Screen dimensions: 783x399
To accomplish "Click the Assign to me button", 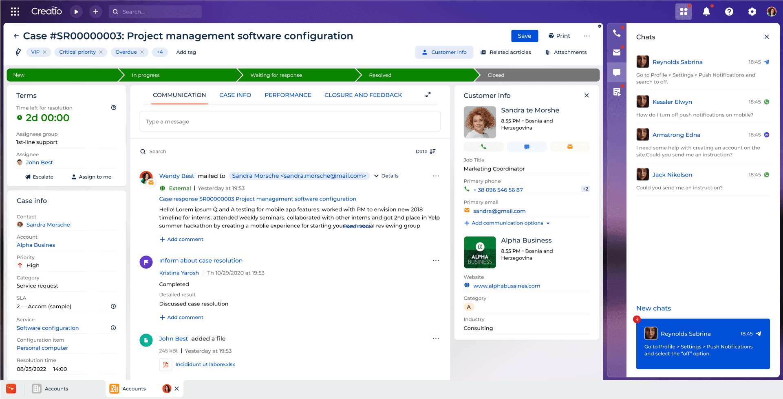I will 91,177.
